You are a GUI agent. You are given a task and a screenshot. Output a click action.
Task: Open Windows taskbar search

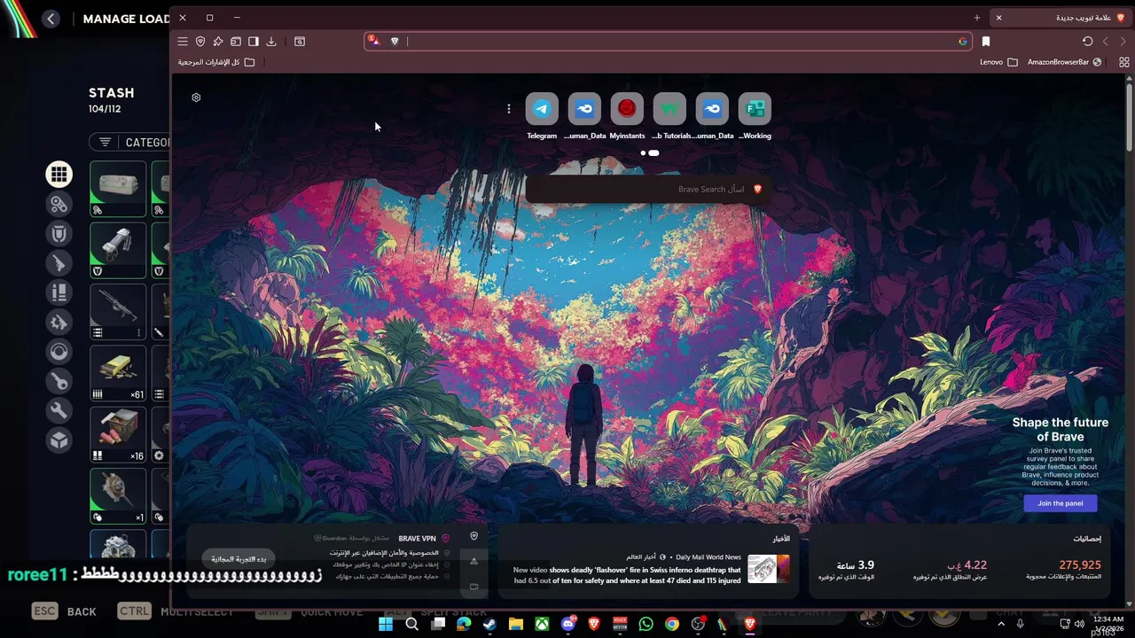(411, 624)
